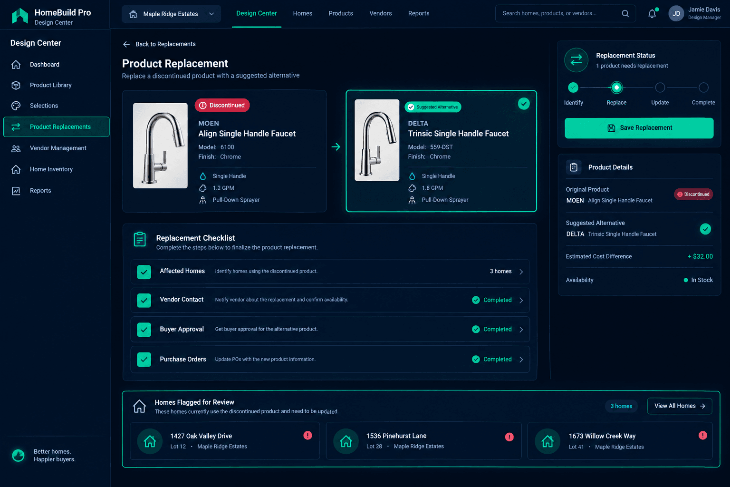
Task: Click In Stock availability status
Action: coord(698,280)
